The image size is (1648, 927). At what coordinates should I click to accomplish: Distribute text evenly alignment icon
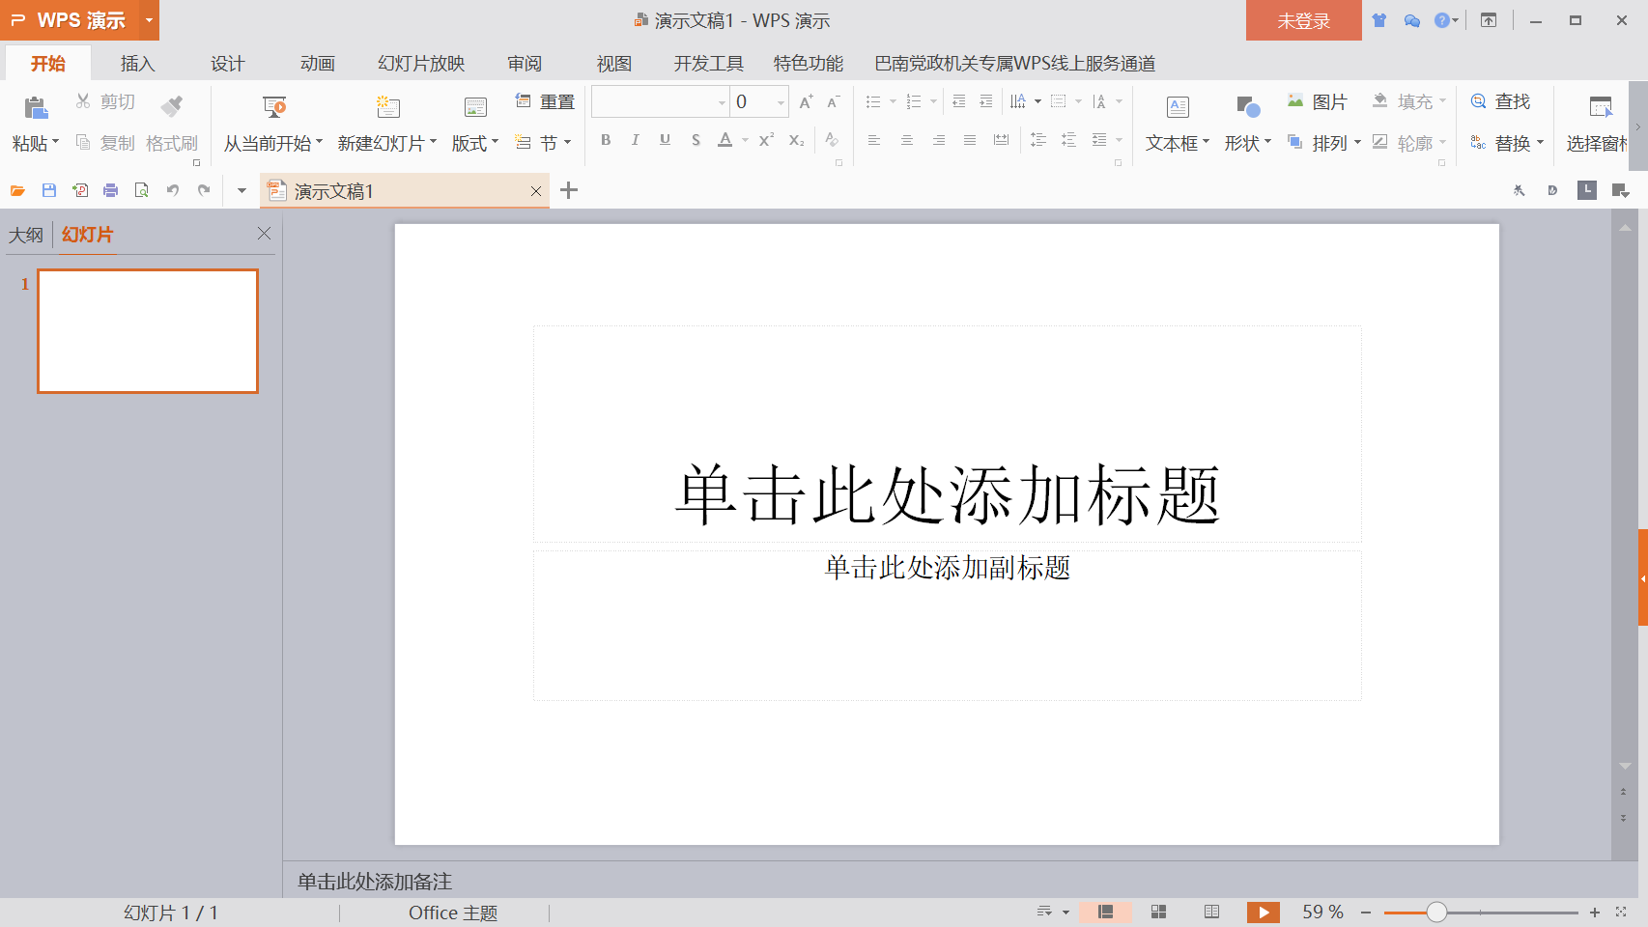1001,140
